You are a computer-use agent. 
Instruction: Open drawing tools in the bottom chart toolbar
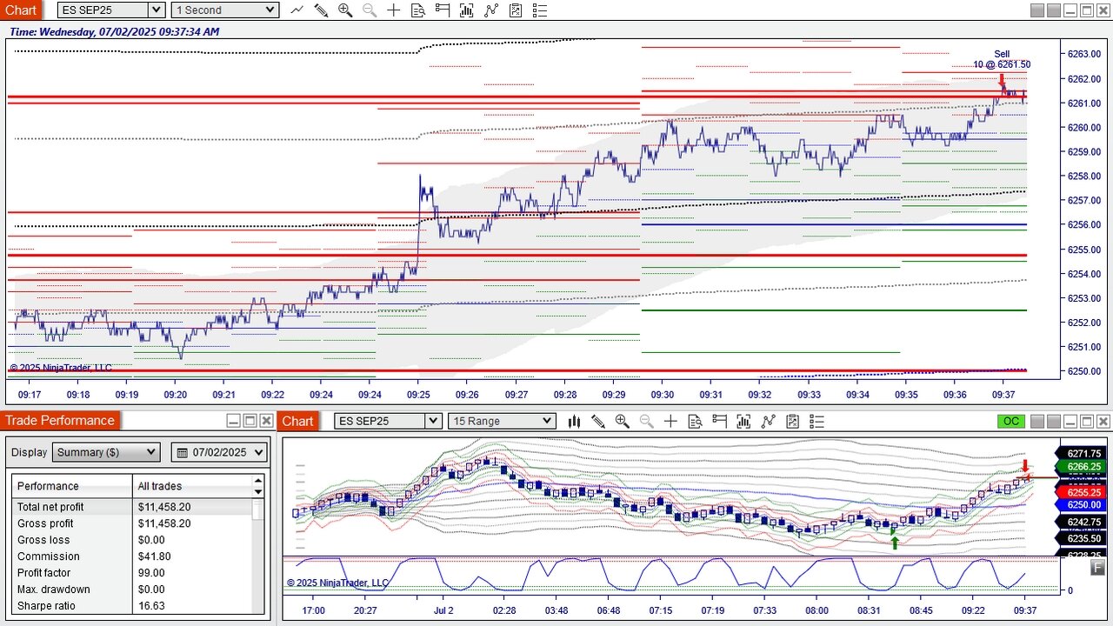[598, 421]
